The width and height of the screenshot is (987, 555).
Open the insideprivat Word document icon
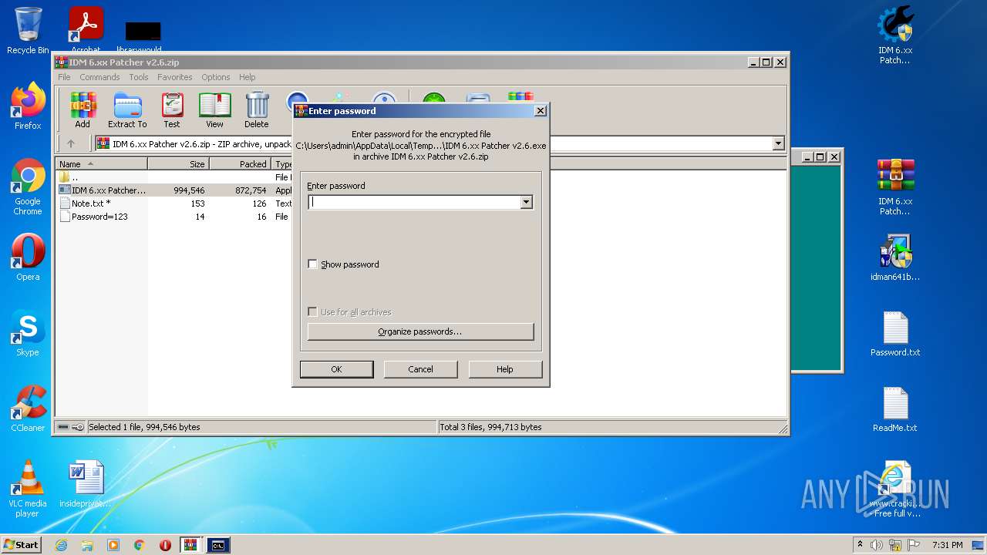point(86,484)
